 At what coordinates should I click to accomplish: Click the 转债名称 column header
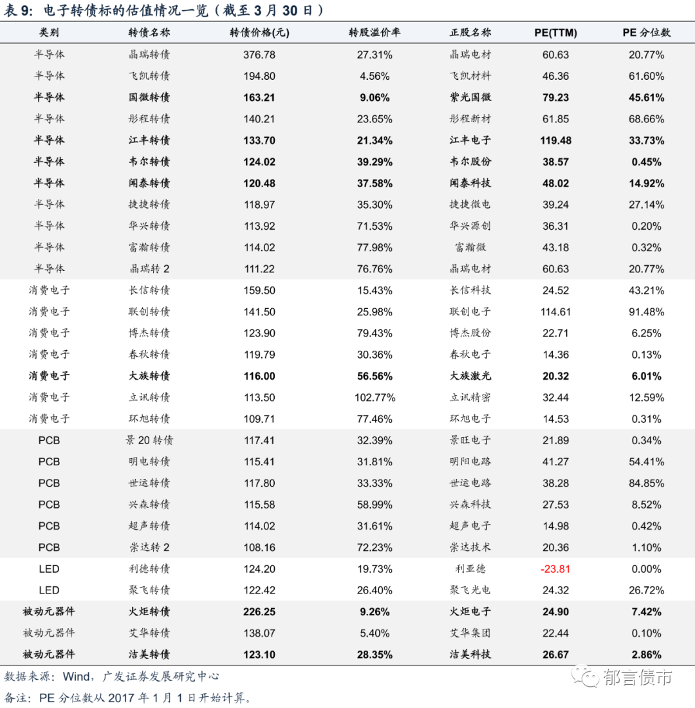click(x=149, y=33)
